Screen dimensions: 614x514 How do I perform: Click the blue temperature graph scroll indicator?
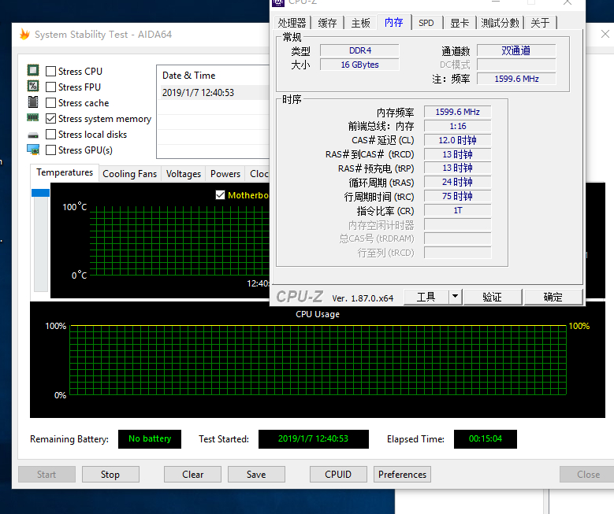pos(40,193)
